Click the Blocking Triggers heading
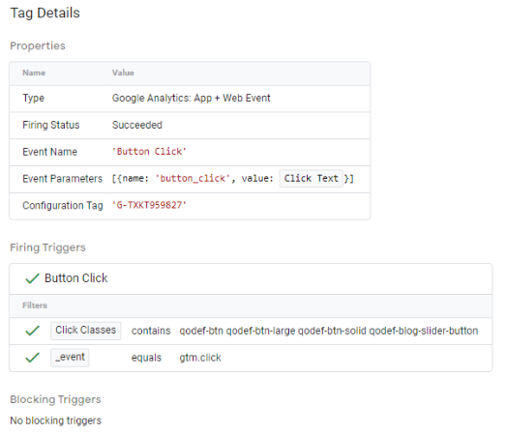The height and width of the screenshot is (435, 507). point(55,400)
